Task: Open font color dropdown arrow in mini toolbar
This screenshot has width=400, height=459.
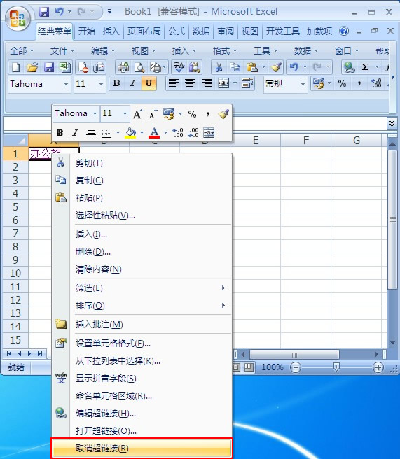Action: point(165,133)
